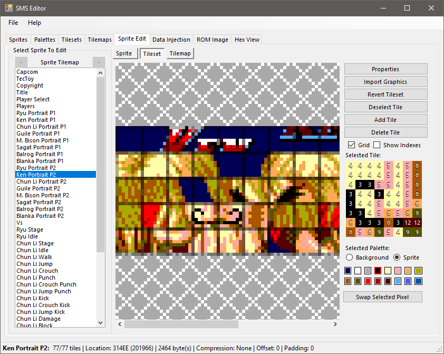Select Ken Portrait P2 in the list
Viewport: 444px width, 354px height.
[56, 175]
